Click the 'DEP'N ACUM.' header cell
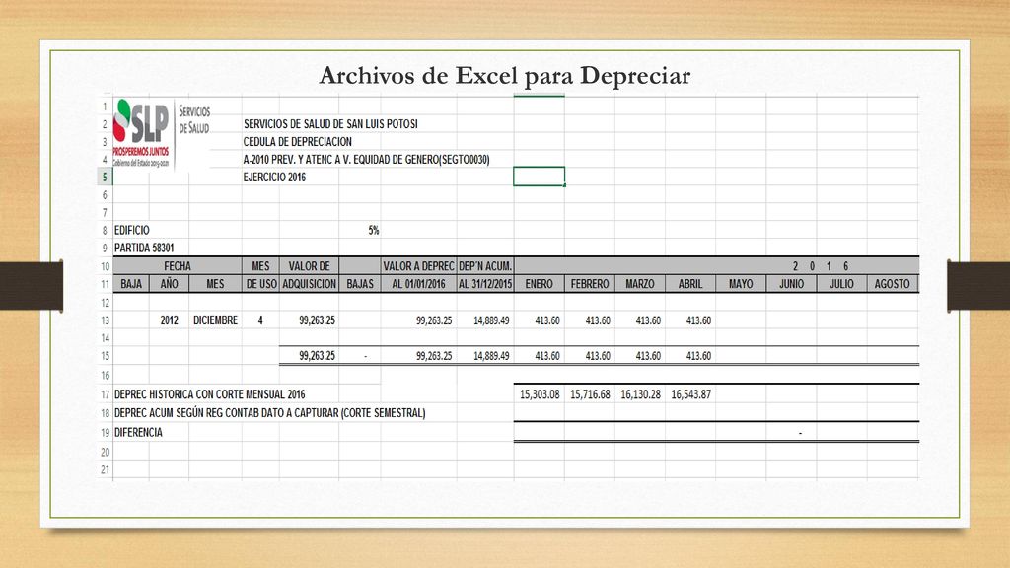 [485, 266]
